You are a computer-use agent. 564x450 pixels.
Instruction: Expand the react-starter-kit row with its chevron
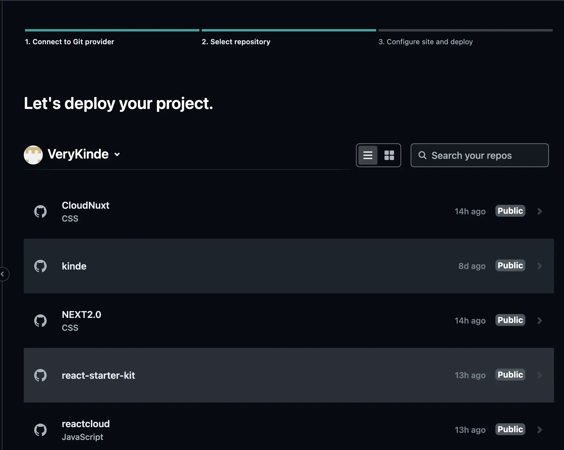tap(540, 375)
